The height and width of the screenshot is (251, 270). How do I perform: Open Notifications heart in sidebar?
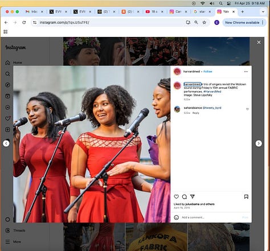7,118
